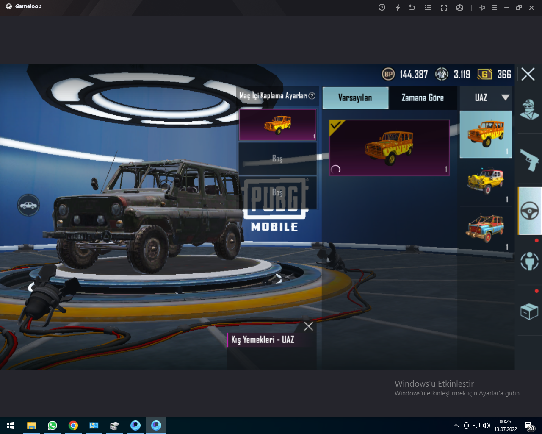Click the 3.119 silver balance
542x434 pixels.
[462, 75]
